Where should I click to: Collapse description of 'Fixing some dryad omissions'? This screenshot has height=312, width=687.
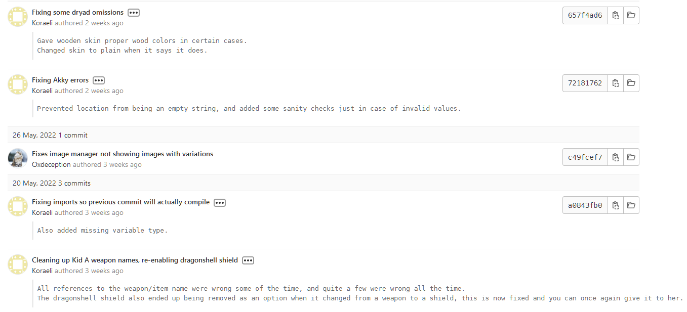tap(133, 13)
